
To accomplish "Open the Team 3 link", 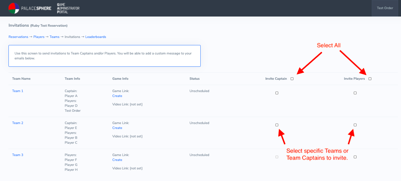I will tap(18, 155).
